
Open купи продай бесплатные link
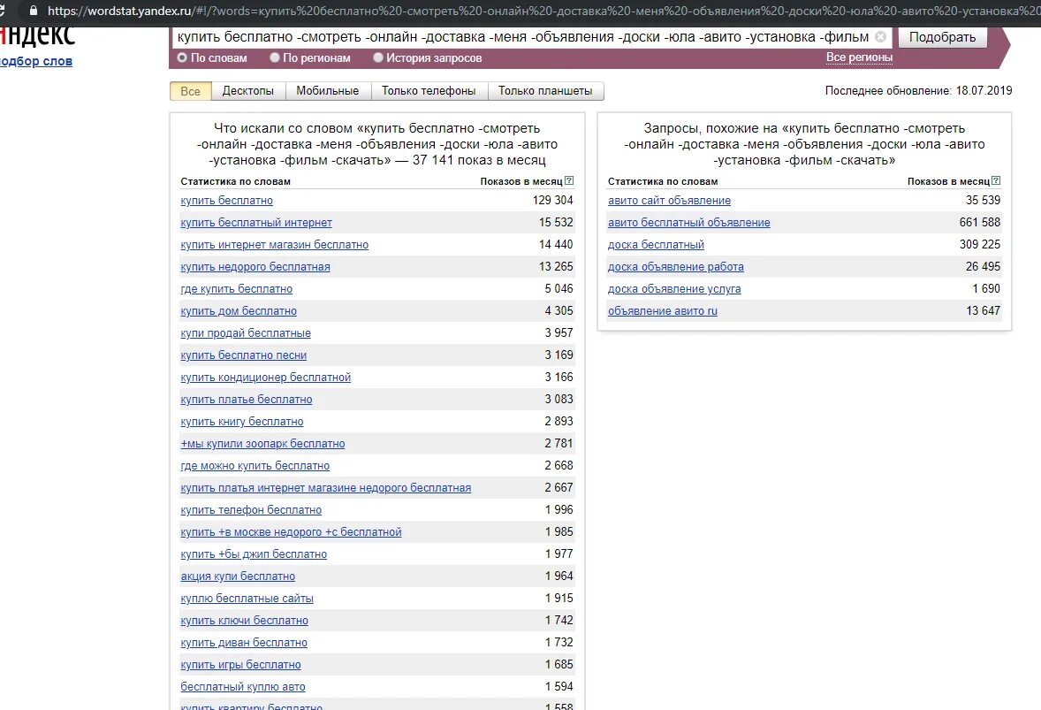pos(246,332)
